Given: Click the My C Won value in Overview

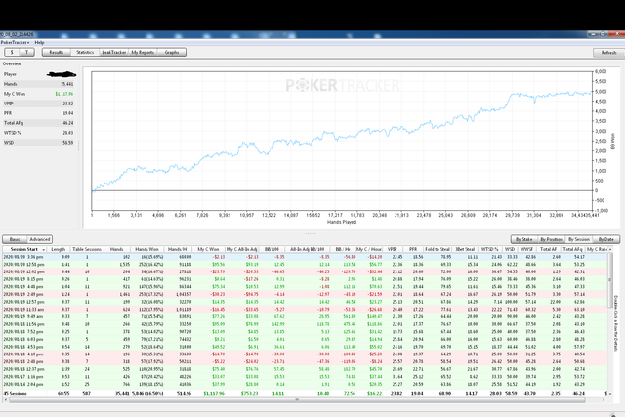Looking at the screenshot, I should tap(64, 94).
